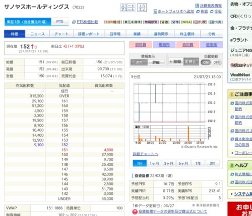Open the 分析 tab

tap(212, 34)
